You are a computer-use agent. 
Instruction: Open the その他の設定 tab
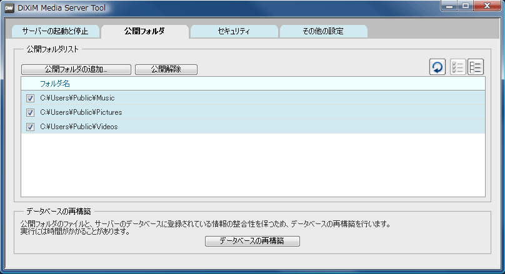point(323,31)
